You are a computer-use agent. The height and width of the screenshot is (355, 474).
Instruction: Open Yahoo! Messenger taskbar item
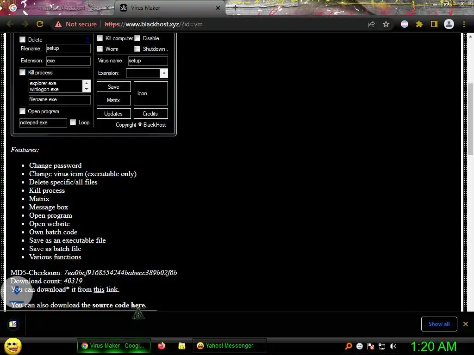pyautogui.click(x=229, y=346)
